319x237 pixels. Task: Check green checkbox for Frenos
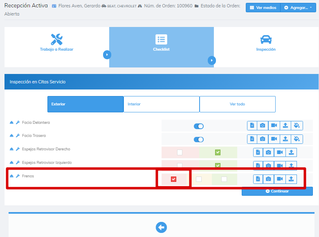(x=224, y=179)
